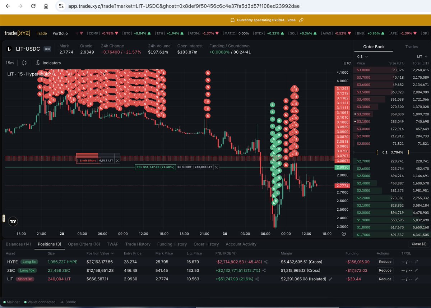Open Funding History tab
Viewport: 431px width, 308px height.
pos(172,244)
